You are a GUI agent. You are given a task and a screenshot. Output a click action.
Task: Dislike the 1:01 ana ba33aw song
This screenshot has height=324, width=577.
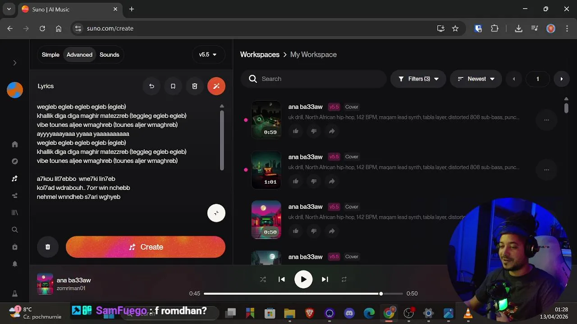click(x=314, y=181)
